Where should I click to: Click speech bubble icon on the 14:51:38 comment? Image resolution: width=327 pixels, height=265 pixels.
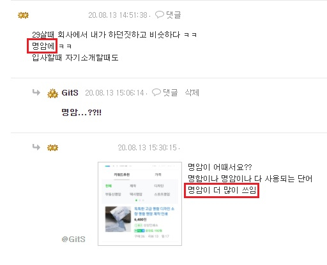point(160,15)
